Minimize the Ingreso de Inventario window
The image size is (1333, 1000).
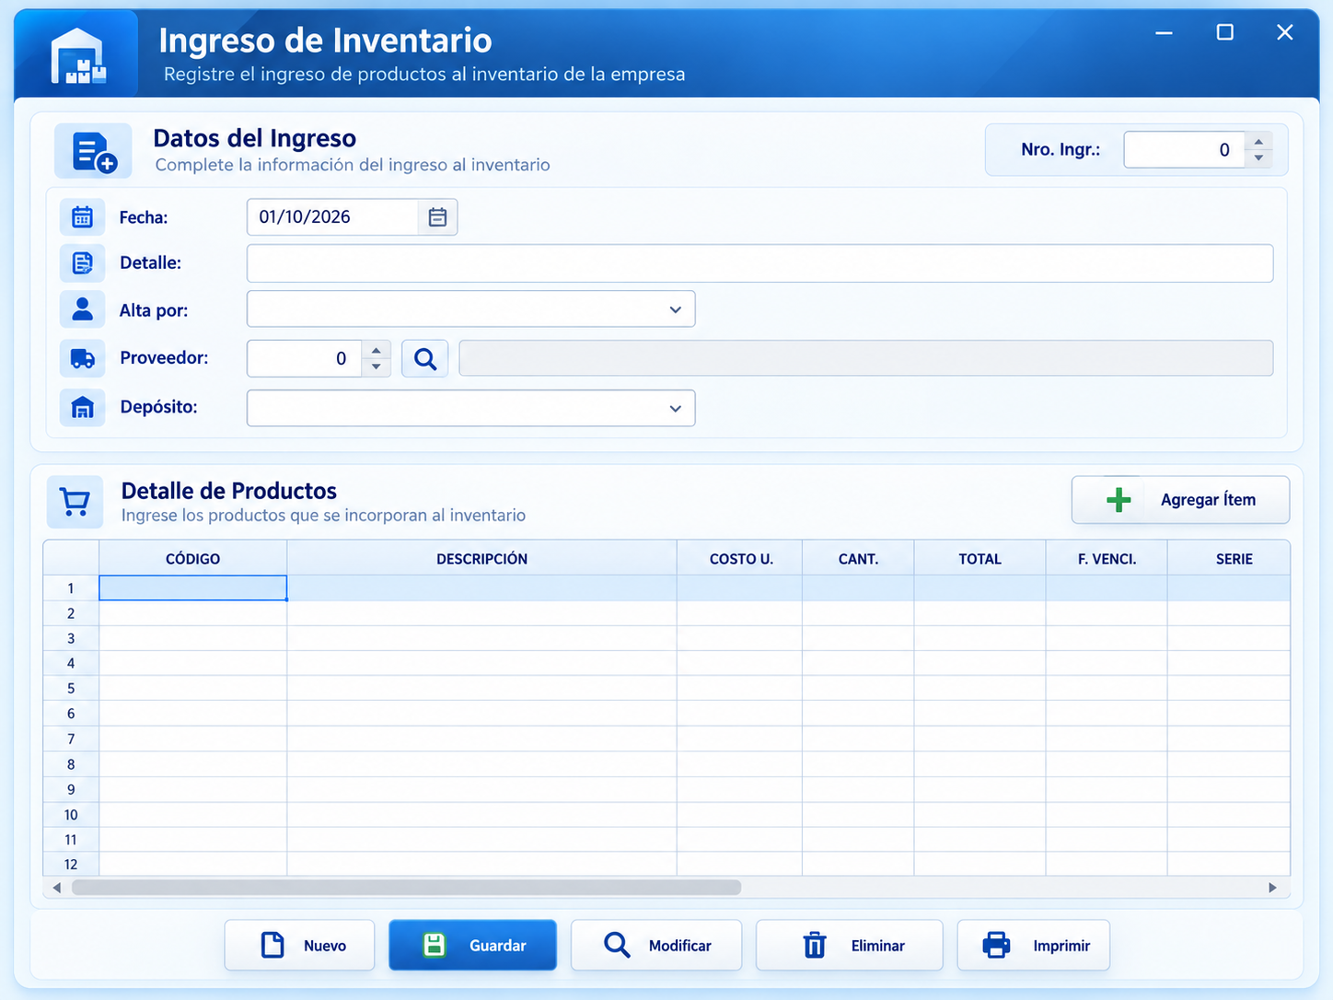coord(1165,33)
